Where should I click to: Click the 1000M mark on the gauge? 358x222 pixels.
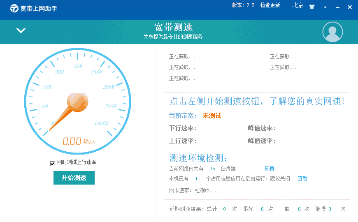(102, 123)
